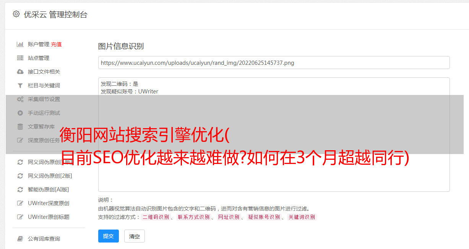469x249 pixels.
Task: Click the blue 提交 submit button
Action: (109, 236)
